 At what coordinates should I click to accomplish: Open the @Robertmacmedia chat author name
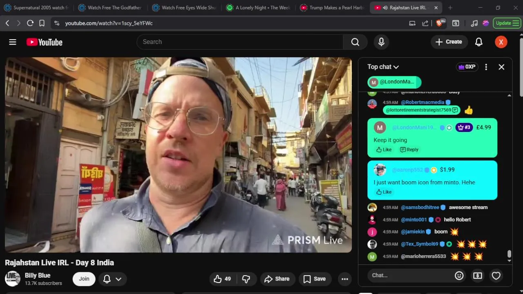coord(422,102)
